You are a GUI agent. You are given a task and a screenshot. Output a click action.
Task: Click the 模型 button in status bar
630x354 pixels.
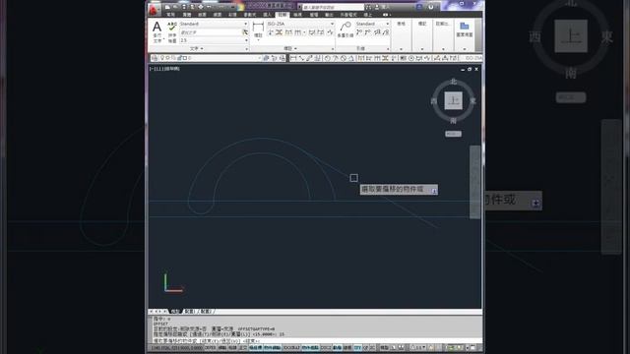[385, 347]
